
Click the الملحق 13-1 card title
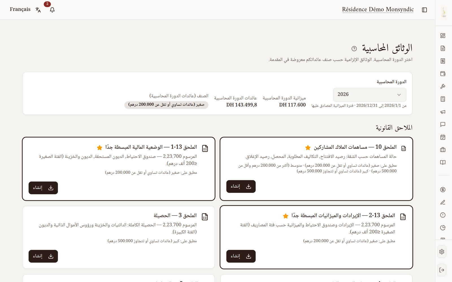151,147
